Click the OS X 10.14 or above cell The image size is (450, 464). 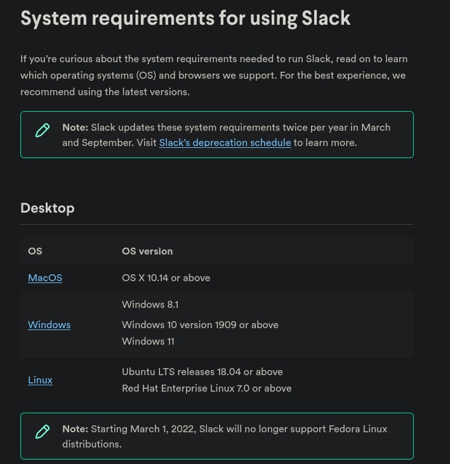coord(166,278)
